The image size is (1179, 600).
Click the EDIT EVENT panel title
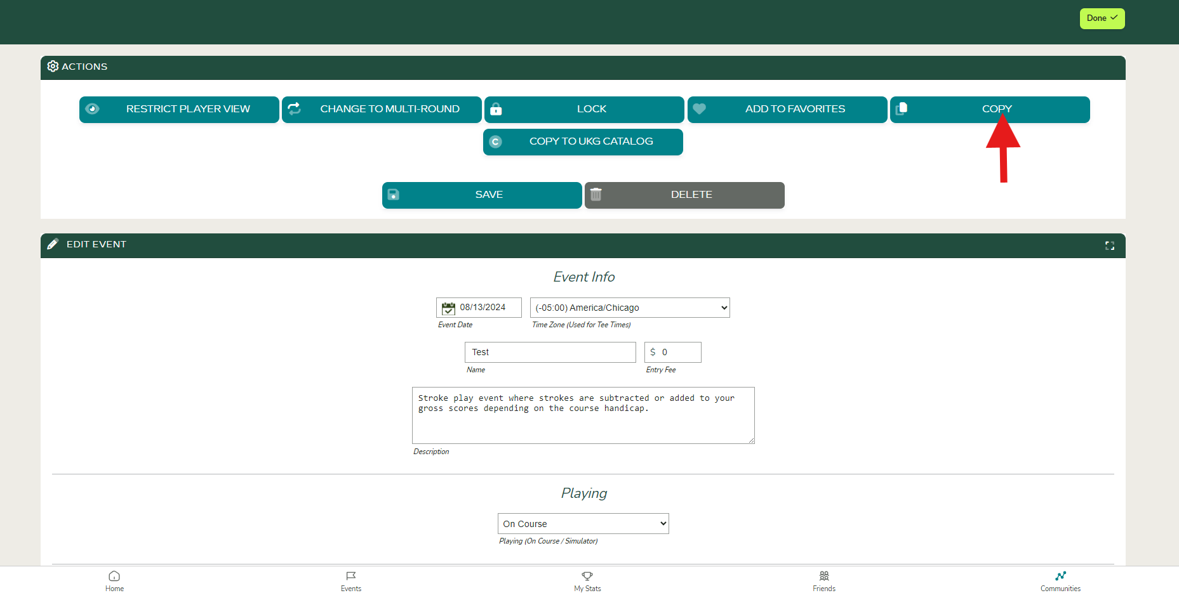pos(96,244)
